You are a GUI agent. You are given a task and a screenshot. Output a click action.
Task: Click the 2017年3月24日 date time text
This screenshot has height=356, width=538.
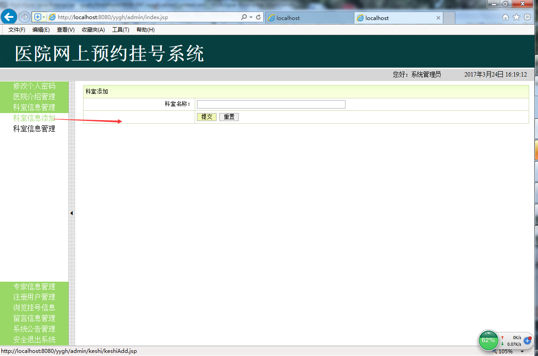(495, 75)
